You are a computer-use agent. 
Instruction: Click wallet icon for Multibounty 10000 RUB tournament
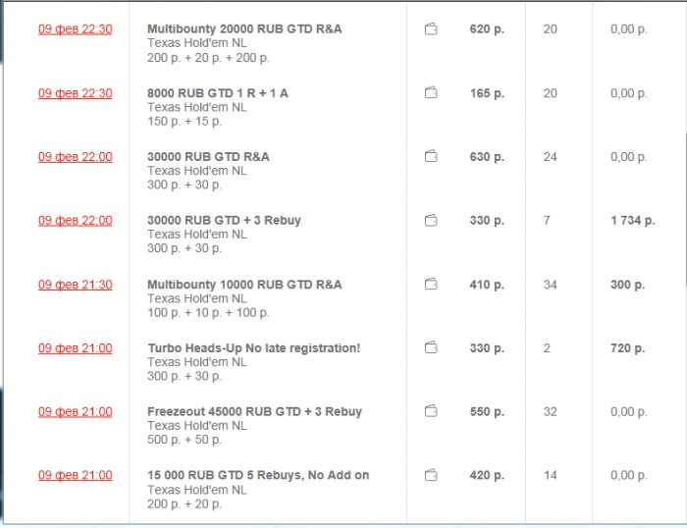click(x=430, y=285)
